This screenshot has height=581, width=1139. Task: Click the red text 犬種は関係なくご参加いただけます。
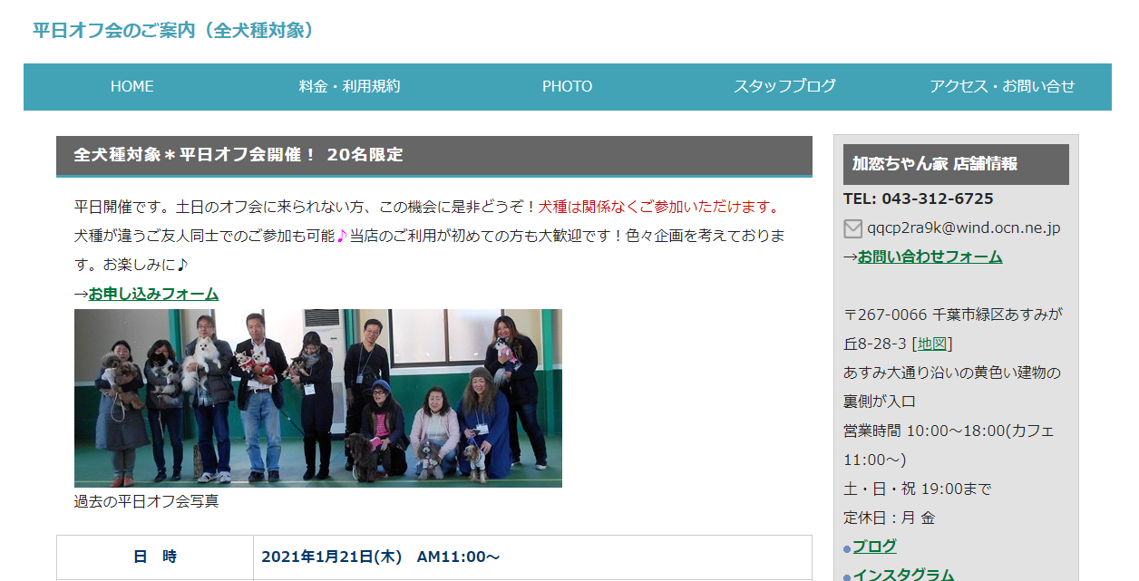[660, 208]
